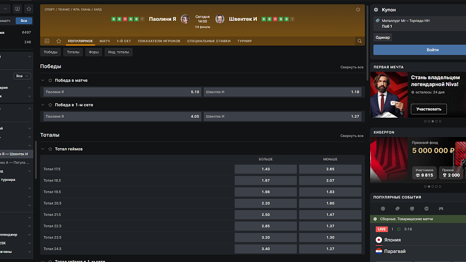
Task: Open the match statistics scoreboard icon
Action: 47,41
